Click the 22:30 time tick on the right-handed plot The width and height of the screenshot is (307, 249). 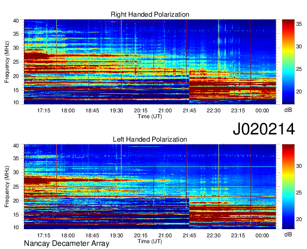(x=214, y=111)
